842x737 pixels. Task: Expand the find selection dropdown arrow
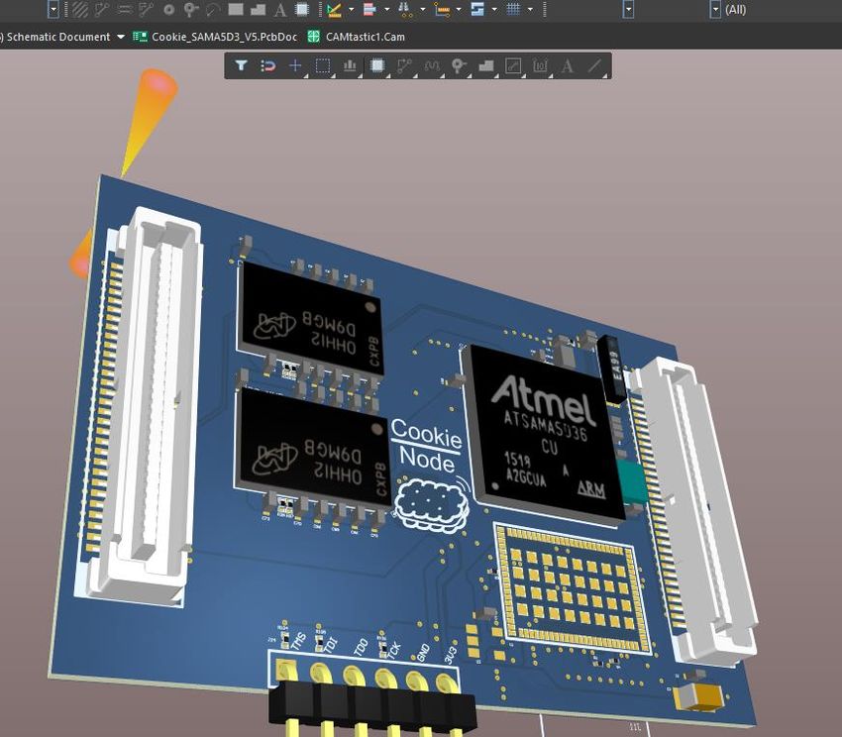coord(423,9)
